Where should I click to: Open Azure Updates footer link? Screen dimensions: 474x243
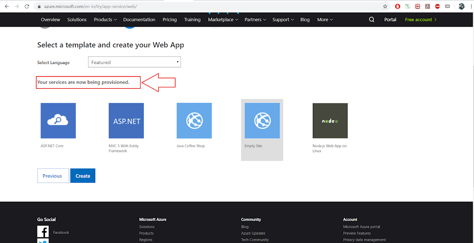(x=253, y=234)
